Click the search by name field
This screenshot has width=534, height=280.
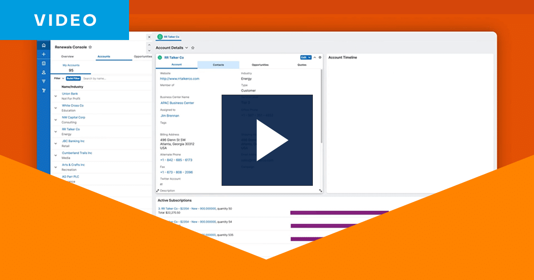[96, 79]
